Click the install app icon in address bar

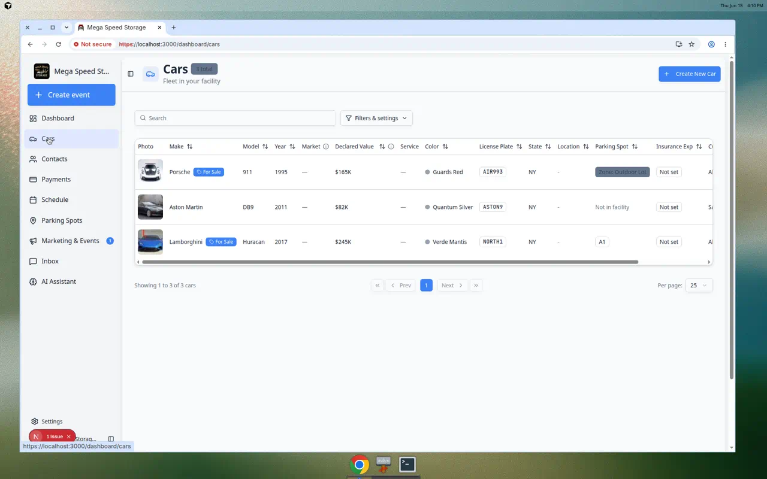tap(678, 44)
